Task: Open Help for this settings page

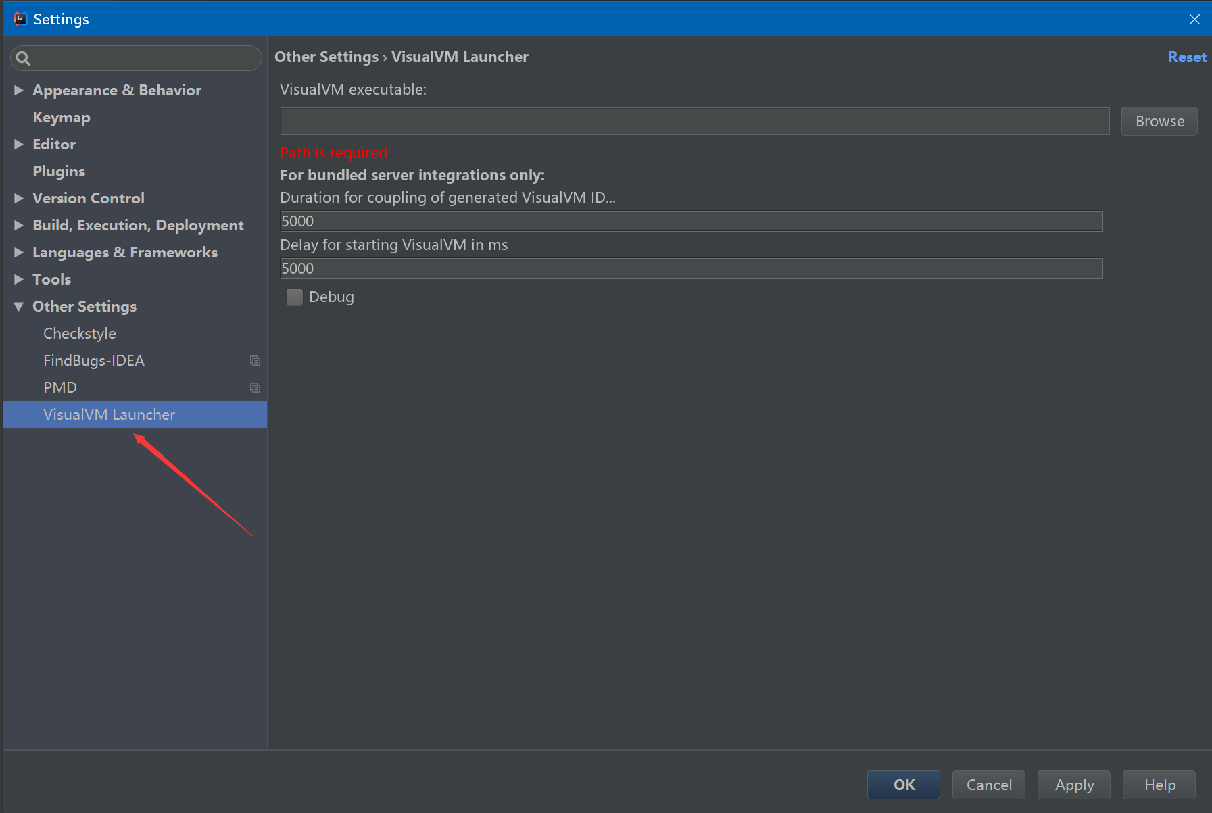Action: tap(1159, 785)
